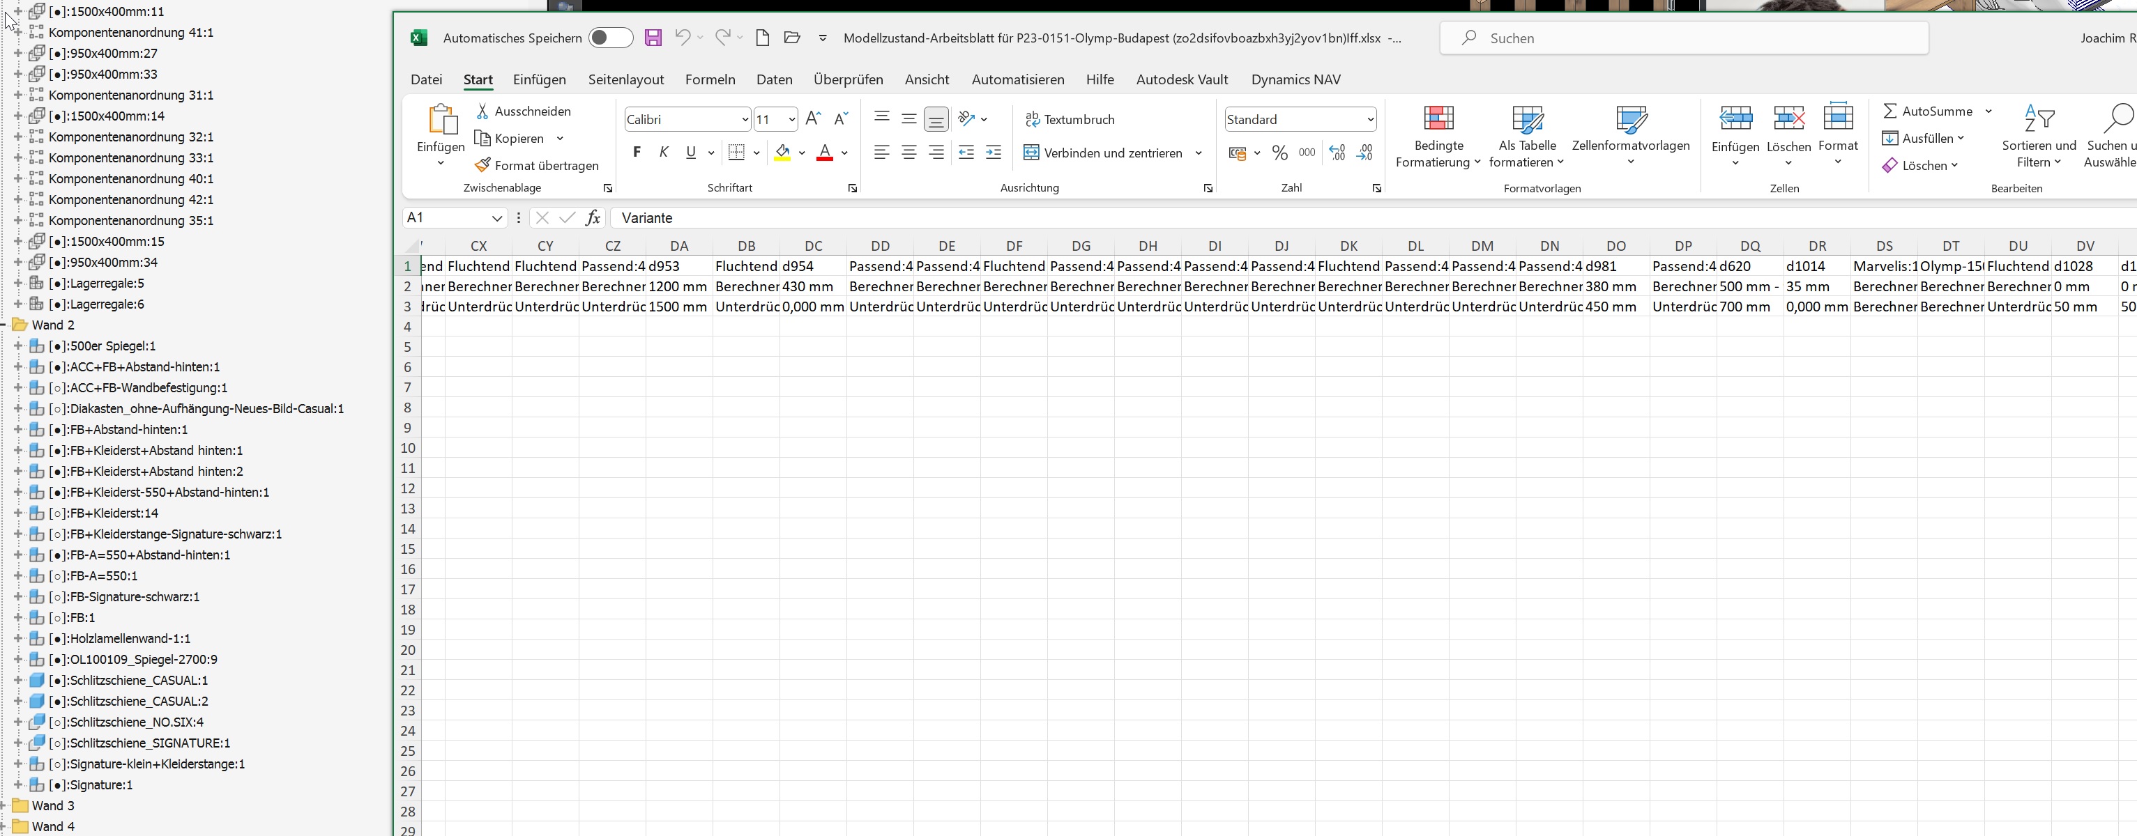Click Sortieren und Filtern button
The image size is (2137, 836).
click(x=2039, y=137)
